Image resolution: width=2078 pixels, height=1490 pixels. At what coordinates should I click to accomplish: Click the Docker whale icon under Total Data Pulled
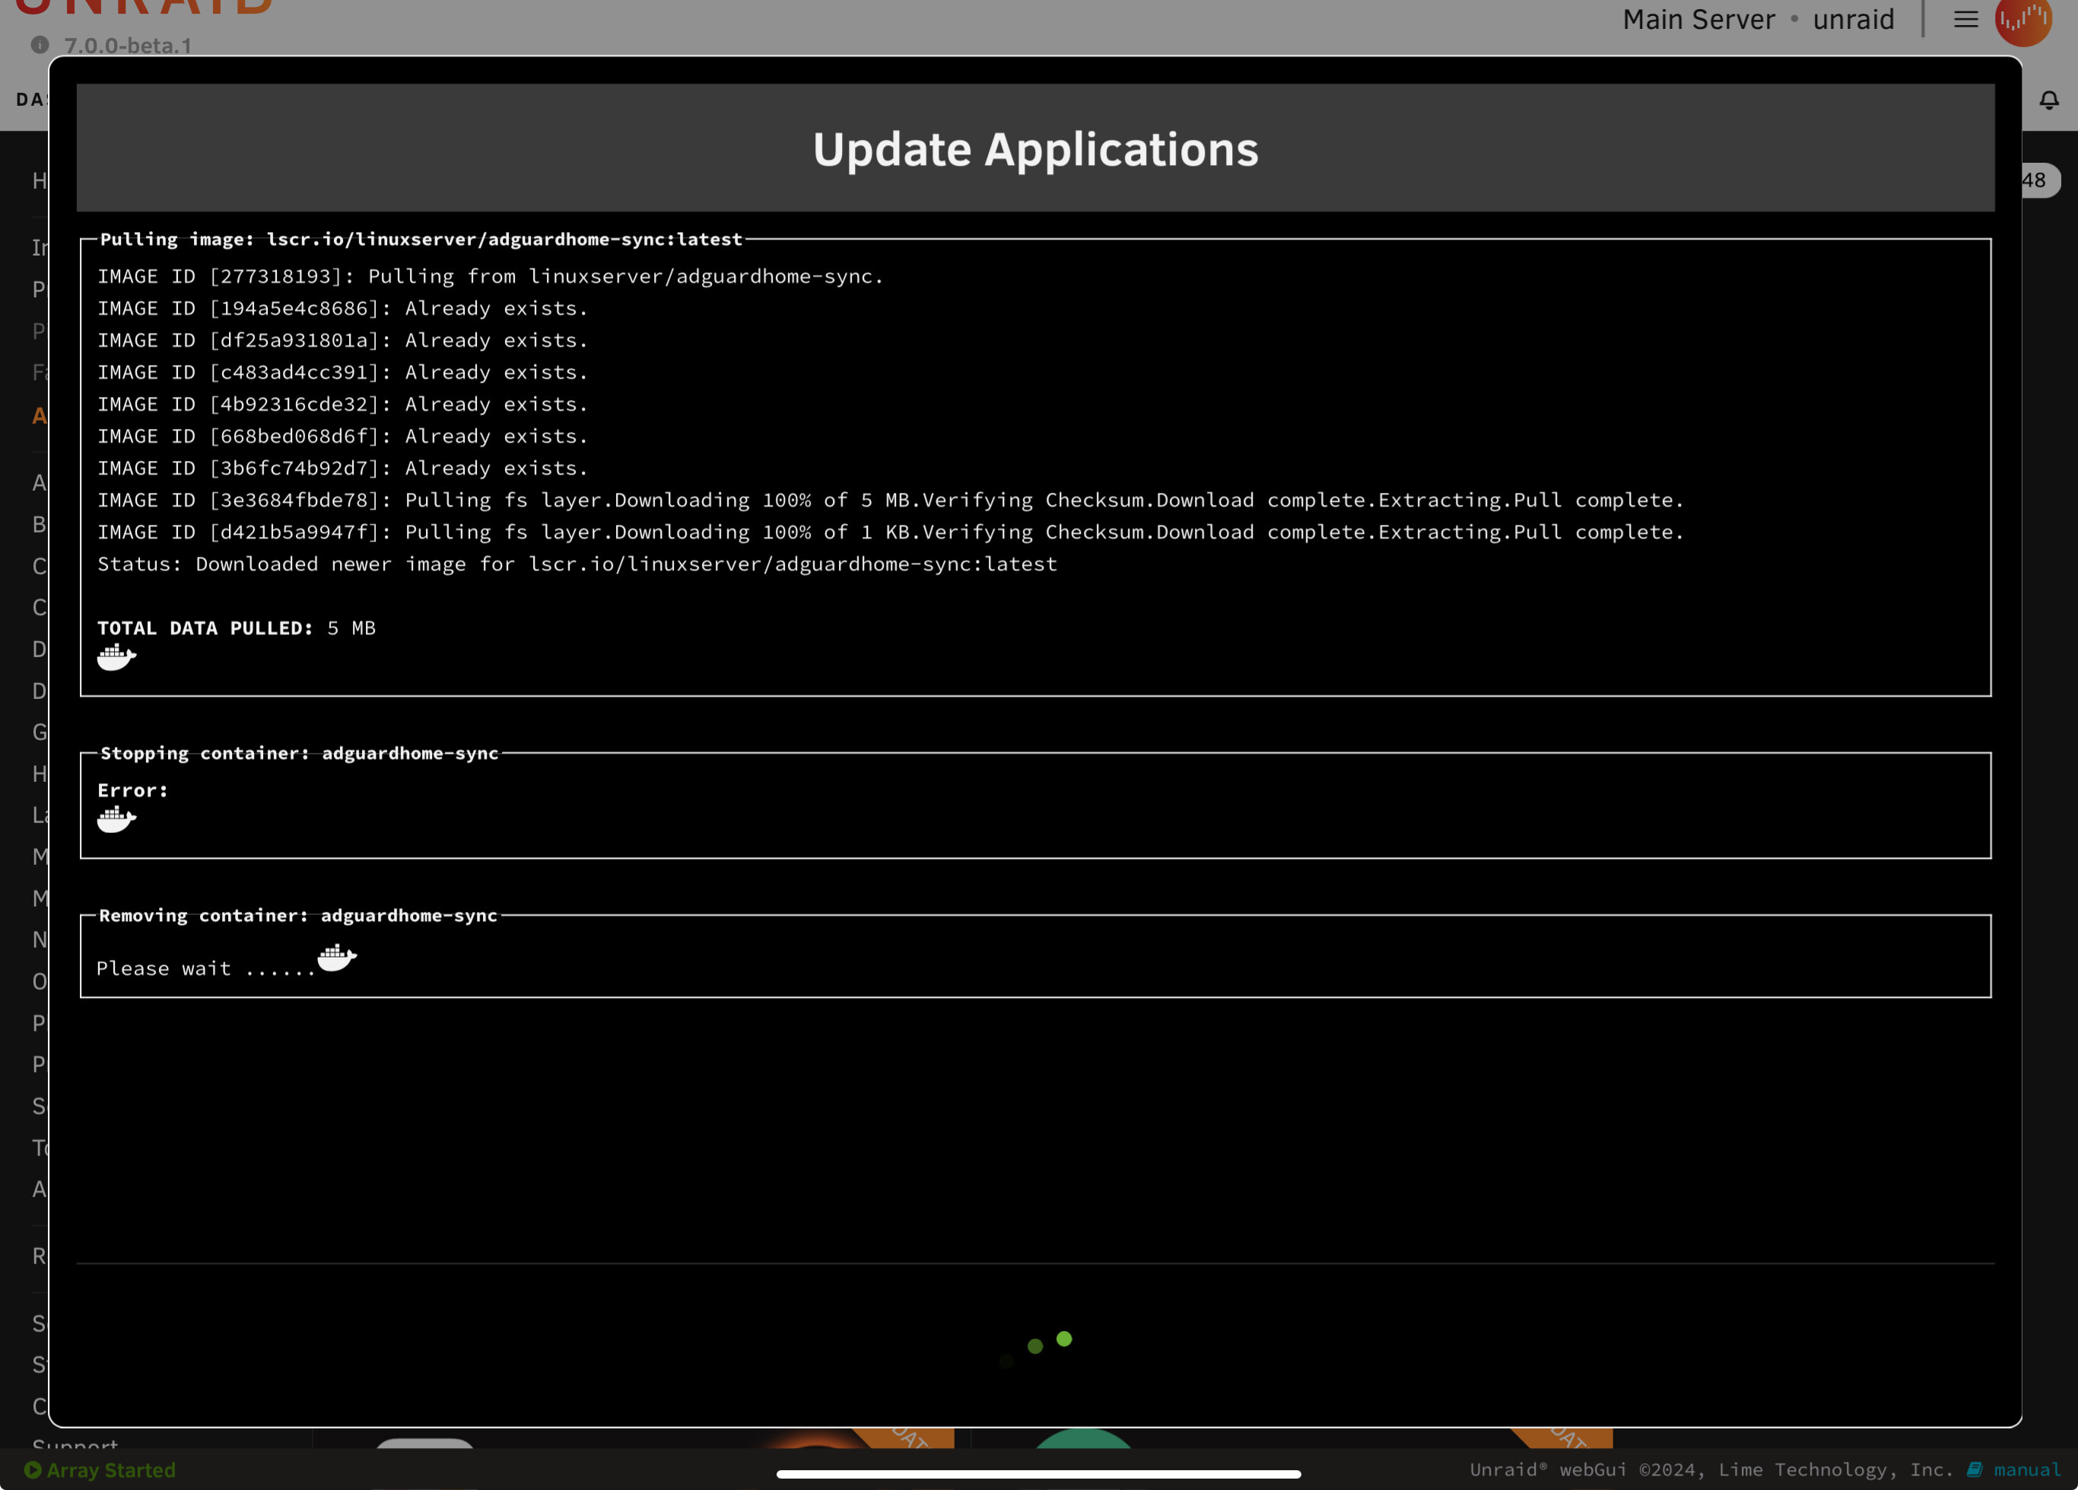pos(116,657)
